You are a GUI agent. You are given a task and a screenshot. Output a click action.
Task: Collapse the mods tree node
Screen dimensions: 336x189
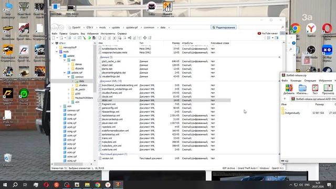[57, 51]
